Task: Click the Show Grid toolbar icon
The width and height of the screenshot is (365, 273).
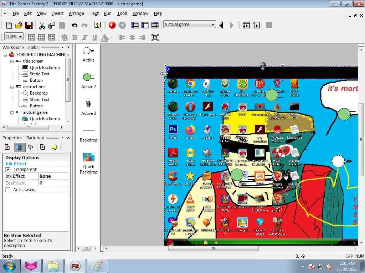Action: (41, 37)
